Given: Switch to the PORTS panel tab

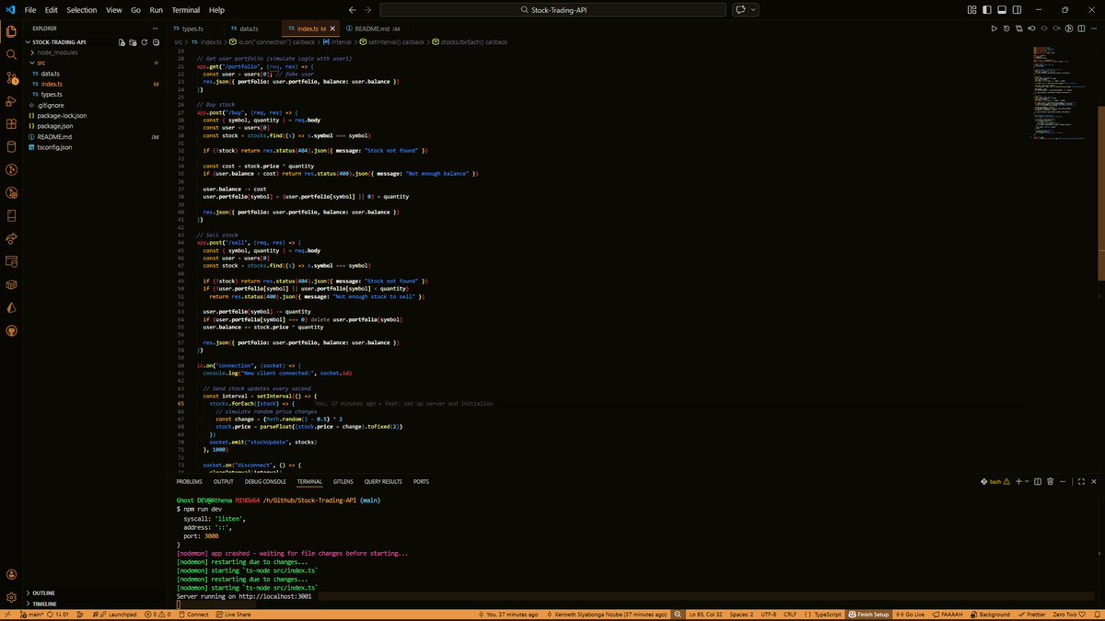Looking at the screenshot, I should pos(421,481).
